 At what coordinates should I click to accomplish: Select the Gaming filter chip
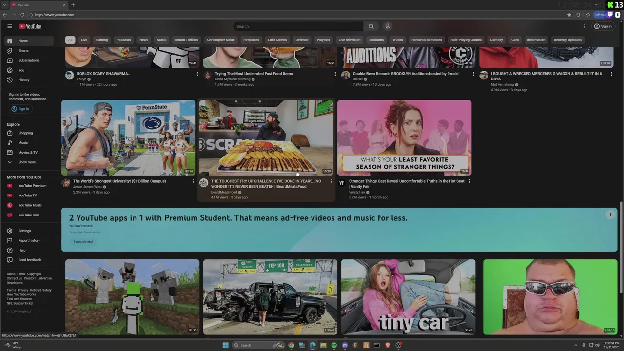[102, 40]
